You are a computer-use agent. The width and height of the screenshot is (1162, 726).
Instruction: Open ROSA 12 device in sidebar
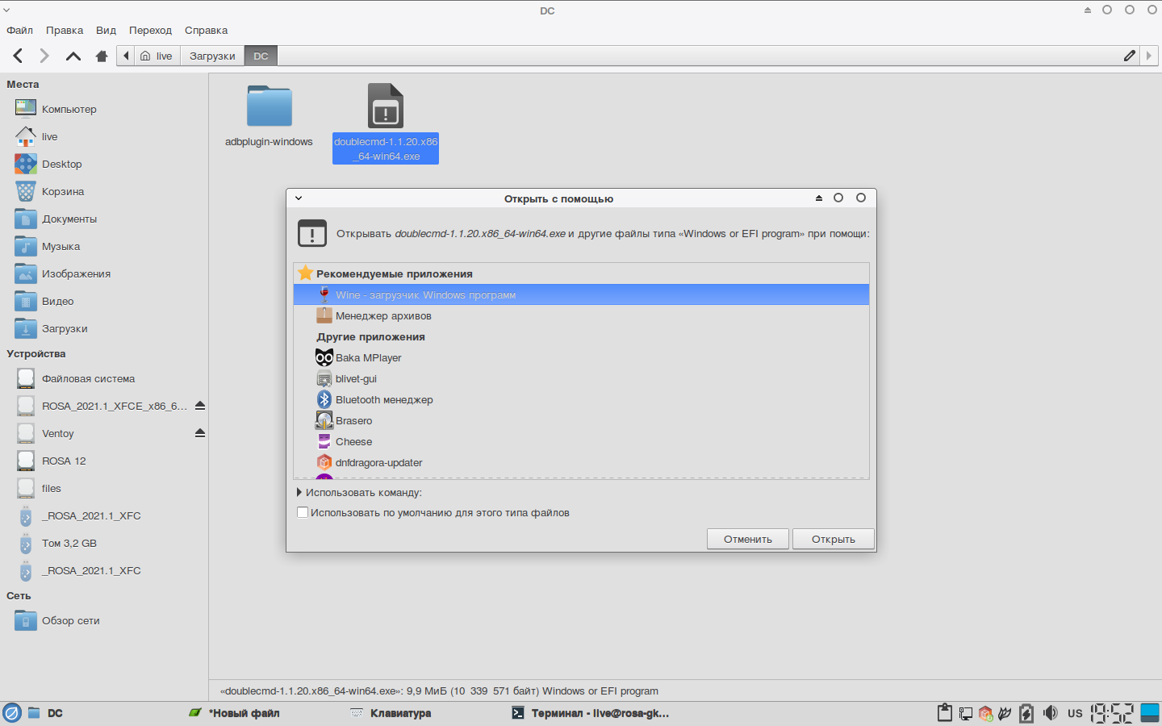point(64,461)
